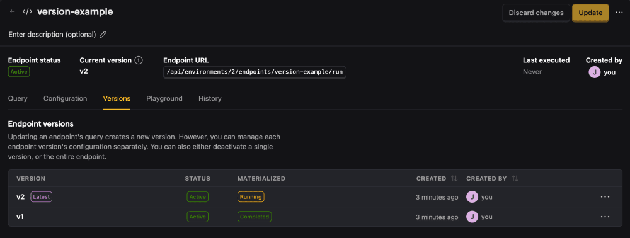This screenshot has height=238, width=630.
Task: Click the Discard changes button
Action: [536, 13]
